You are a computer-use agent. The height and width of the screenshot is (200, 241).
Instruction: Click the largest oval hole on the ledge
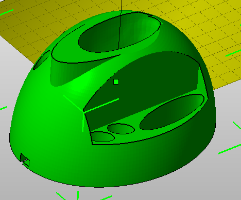(171, 112)
